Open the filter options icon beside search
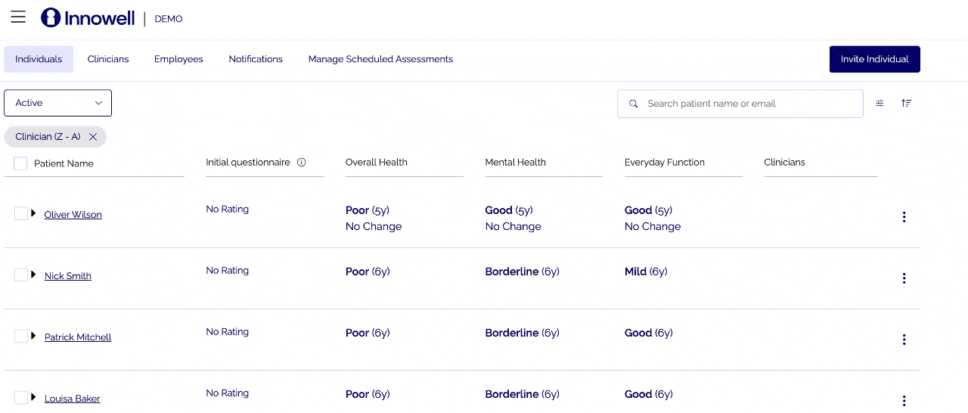The image size is (968, 413). (x=880, y=104)
